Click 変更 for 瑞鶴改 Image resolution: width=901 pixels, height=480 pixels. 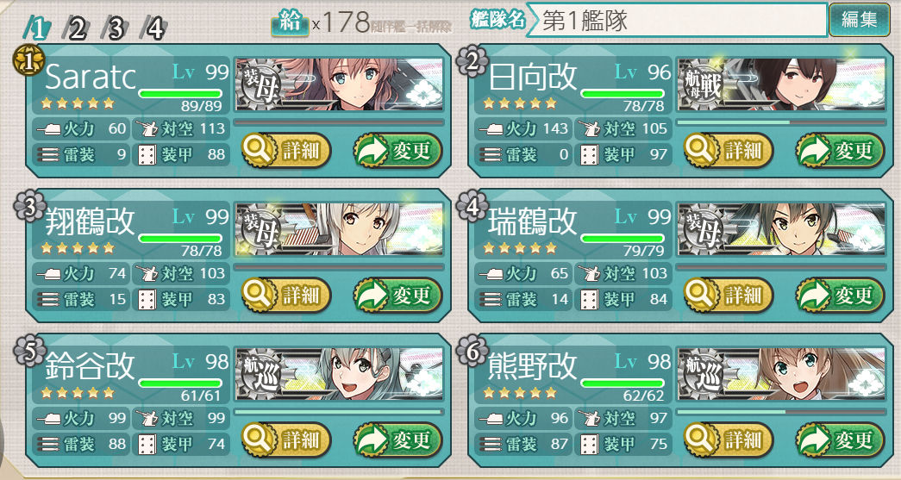coord(840,295)
